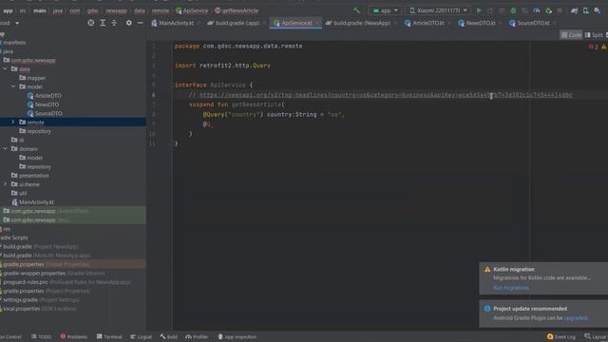Click the red error indicator in editor

point(593,47)
